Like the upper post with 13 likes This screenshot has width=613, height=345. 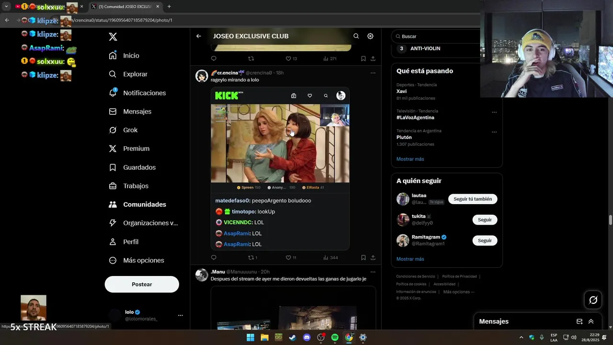click(x=291, y=58)
